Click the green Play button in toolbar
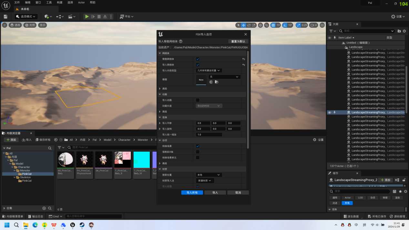This screenshot has height=230, width=409. [x=87, y=16]
